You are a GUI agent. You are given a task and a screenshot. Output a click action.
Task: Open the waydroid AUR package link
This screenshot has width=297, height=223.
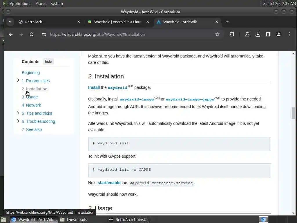coord(117,88)
